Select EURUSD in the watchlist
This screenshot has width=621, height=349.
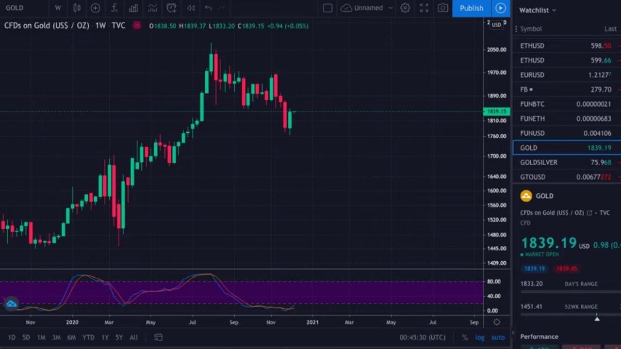[x=567, y=75]
